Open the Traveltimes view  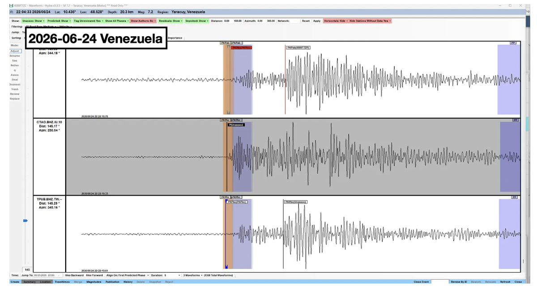(62, 282)
